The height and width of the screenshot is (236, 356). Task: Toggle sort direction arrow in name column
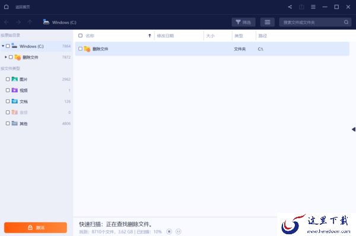click(150, 36)
